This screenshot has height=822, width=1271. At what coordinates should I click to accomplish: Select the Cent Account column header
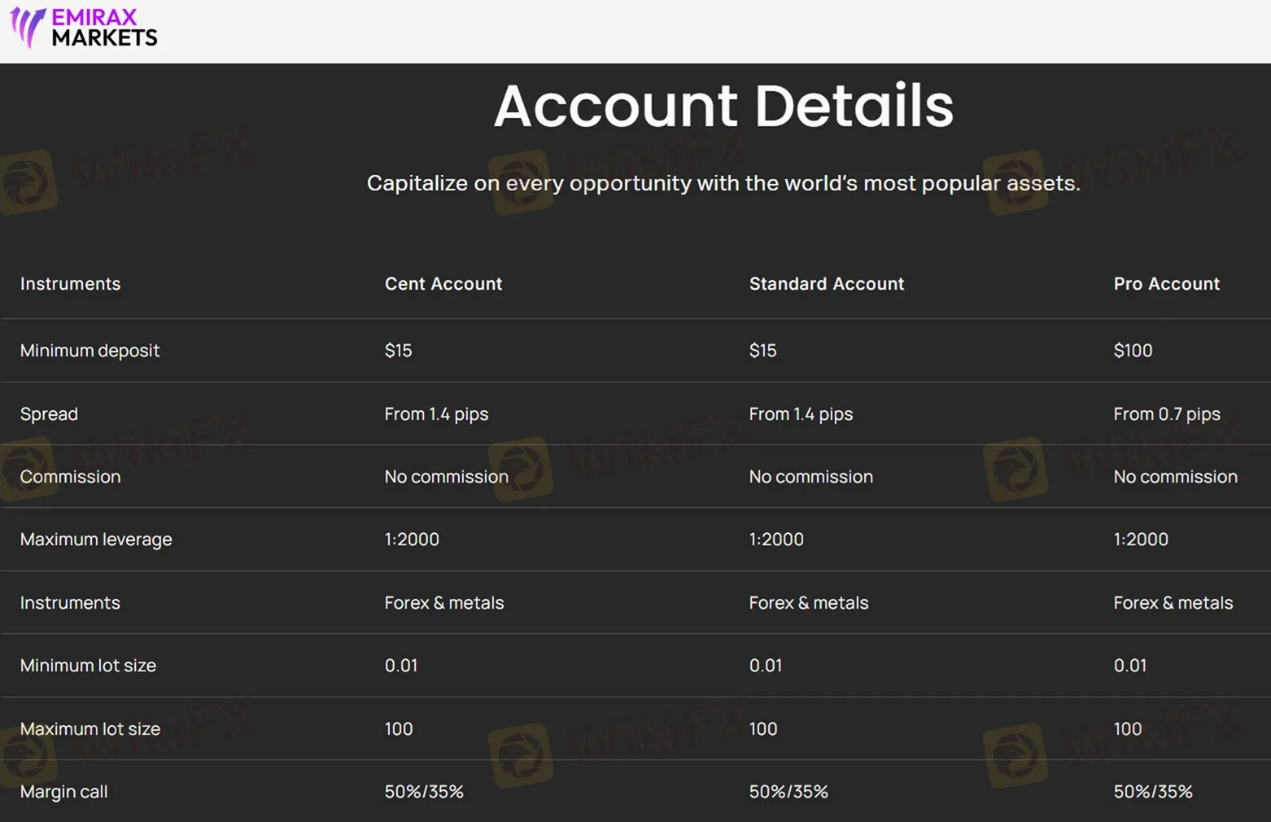pos(443,284)
